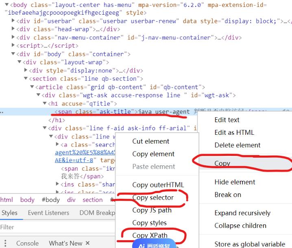Choose Hide element menu item
This screenshot has width=292, height=248.
(235, 182)
